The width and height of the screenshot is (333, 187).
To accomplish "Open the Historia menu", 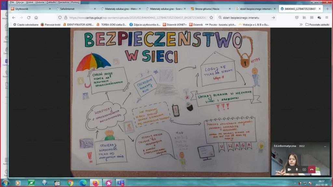I will pos(40,2).
